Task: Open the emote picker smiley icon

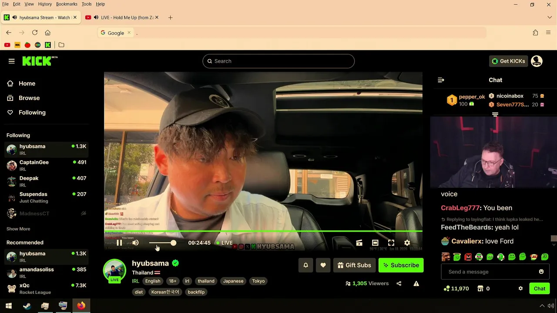Action: point(541,272)
